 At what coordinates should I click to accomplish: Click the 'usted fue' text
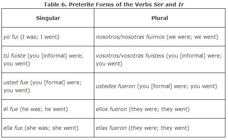[16, 82]
